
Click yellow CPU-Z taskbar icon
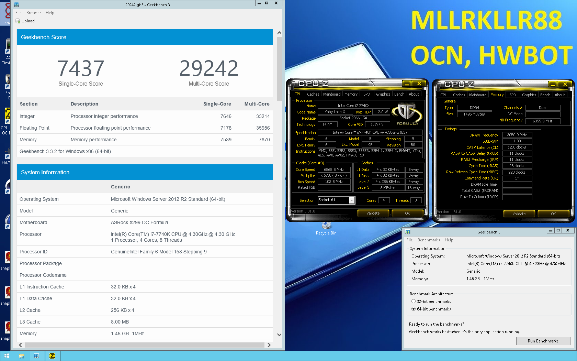(52, 356)
